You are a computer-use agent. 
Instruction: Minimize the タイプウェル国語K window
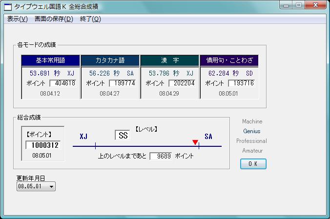pyautogui.click(x=286, y=5)
